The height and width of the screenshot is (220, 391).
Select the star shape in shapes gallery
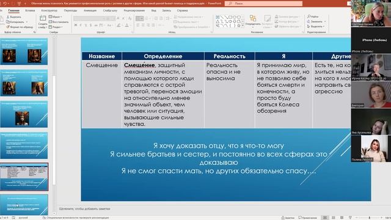click(x=239, y=26)
